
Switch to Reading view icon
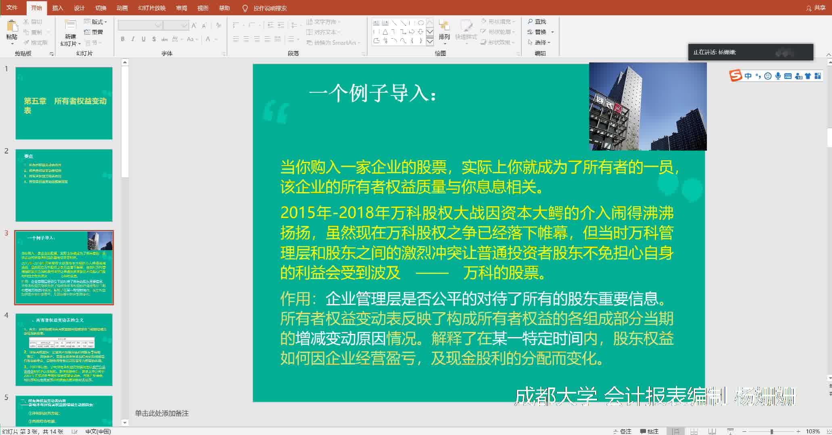point(712,431)
